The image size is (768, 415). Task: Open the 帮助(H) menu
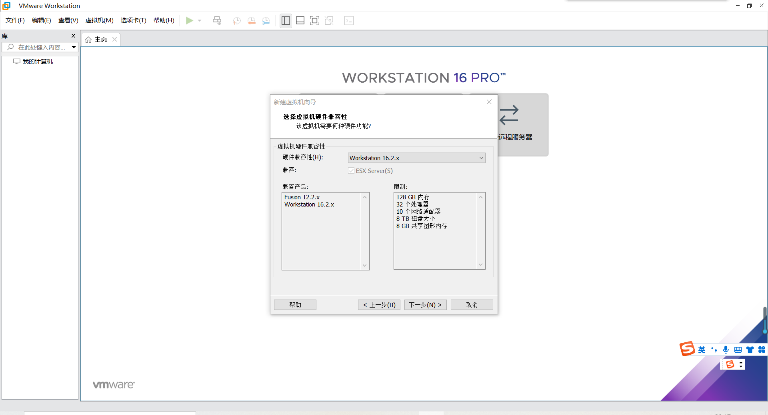(x=164, y=20)
